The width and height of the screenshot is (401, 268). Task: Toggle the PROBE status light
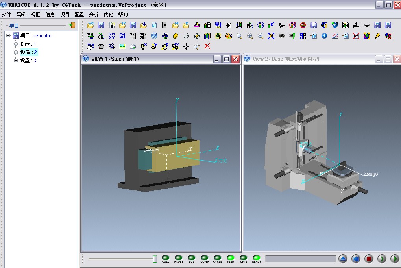tap(179, 259)
